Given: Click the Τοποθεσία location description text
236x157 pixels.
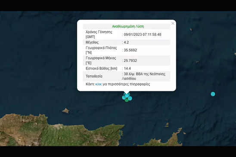Looking at the screenshot, I should (143, 76).
